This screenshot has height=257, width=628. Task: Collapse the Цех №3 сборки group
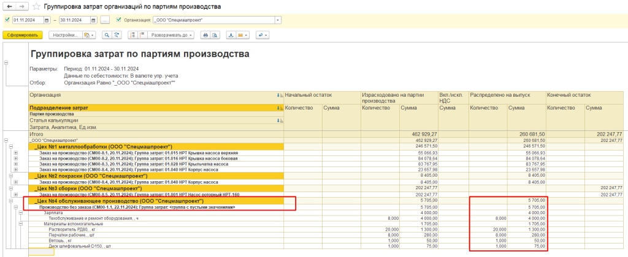(x=11, y=188)
